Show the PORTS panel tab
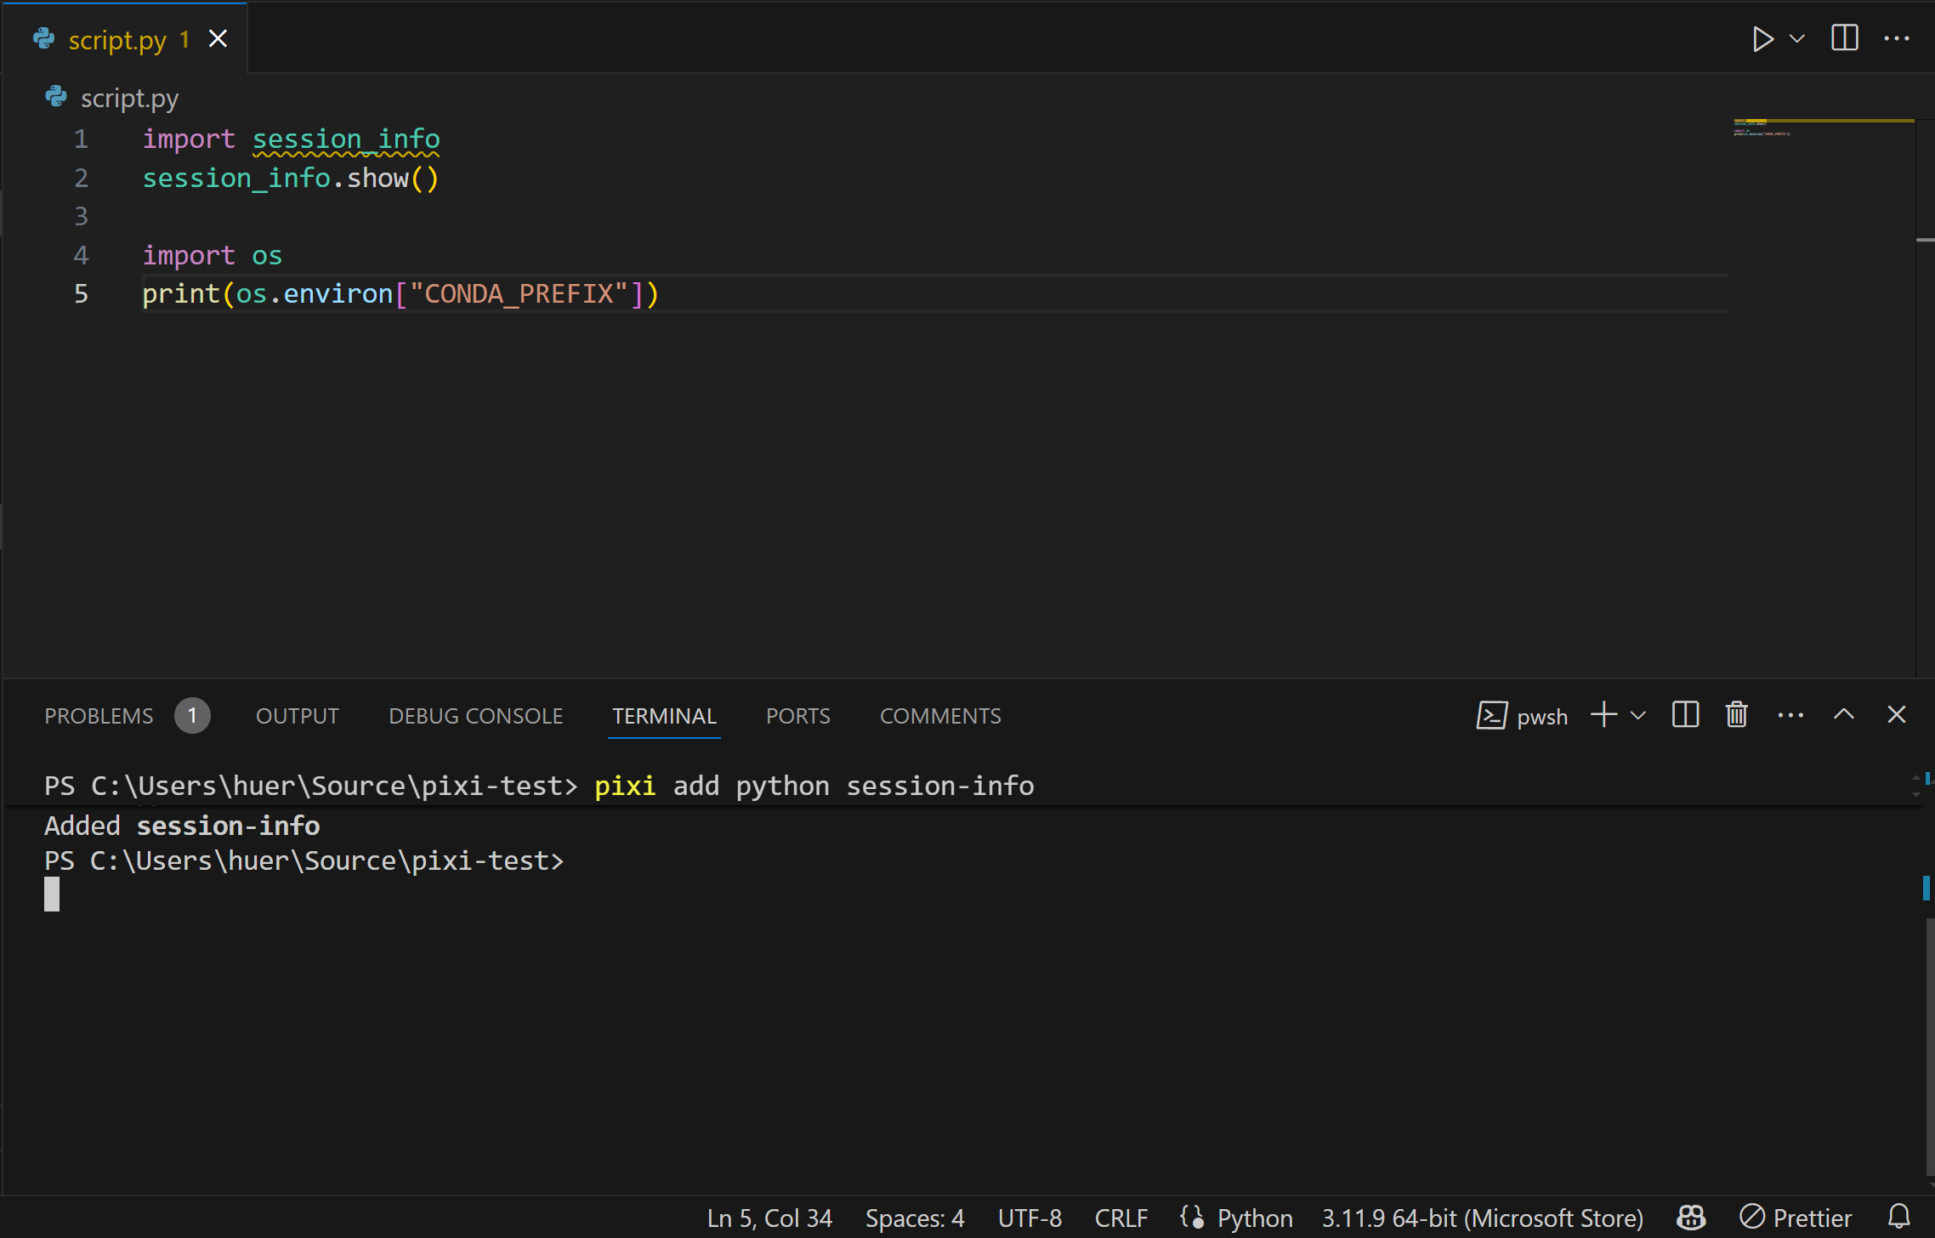Screen dimensions: 1935x1238 (x=797, y=716)
